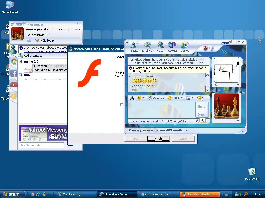Open the Winks dropdown arrow
The width and height of the screenshot is (265, 198).
click(x=182, y=98)
